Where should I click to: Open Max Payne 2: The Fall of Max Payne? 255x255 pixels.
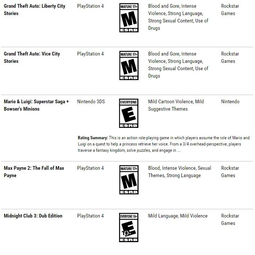tap(34, 172)
